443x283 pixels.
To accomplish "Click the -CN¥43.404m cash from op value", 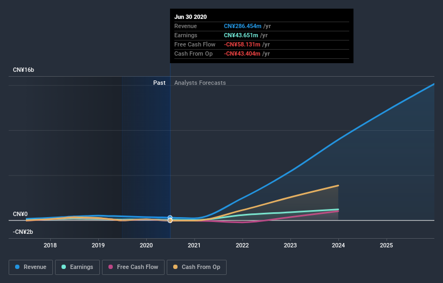I will coord(242,53).
